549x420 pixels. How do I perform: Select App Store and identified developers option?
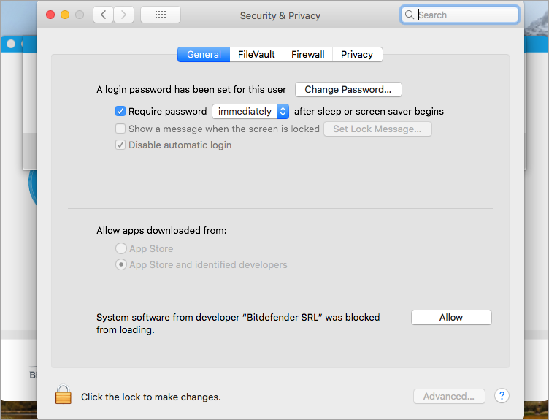[120, 264]
